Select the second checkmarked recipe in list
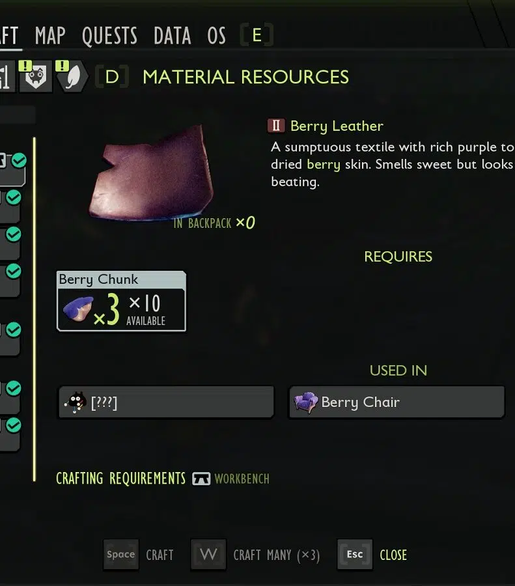 10,206
